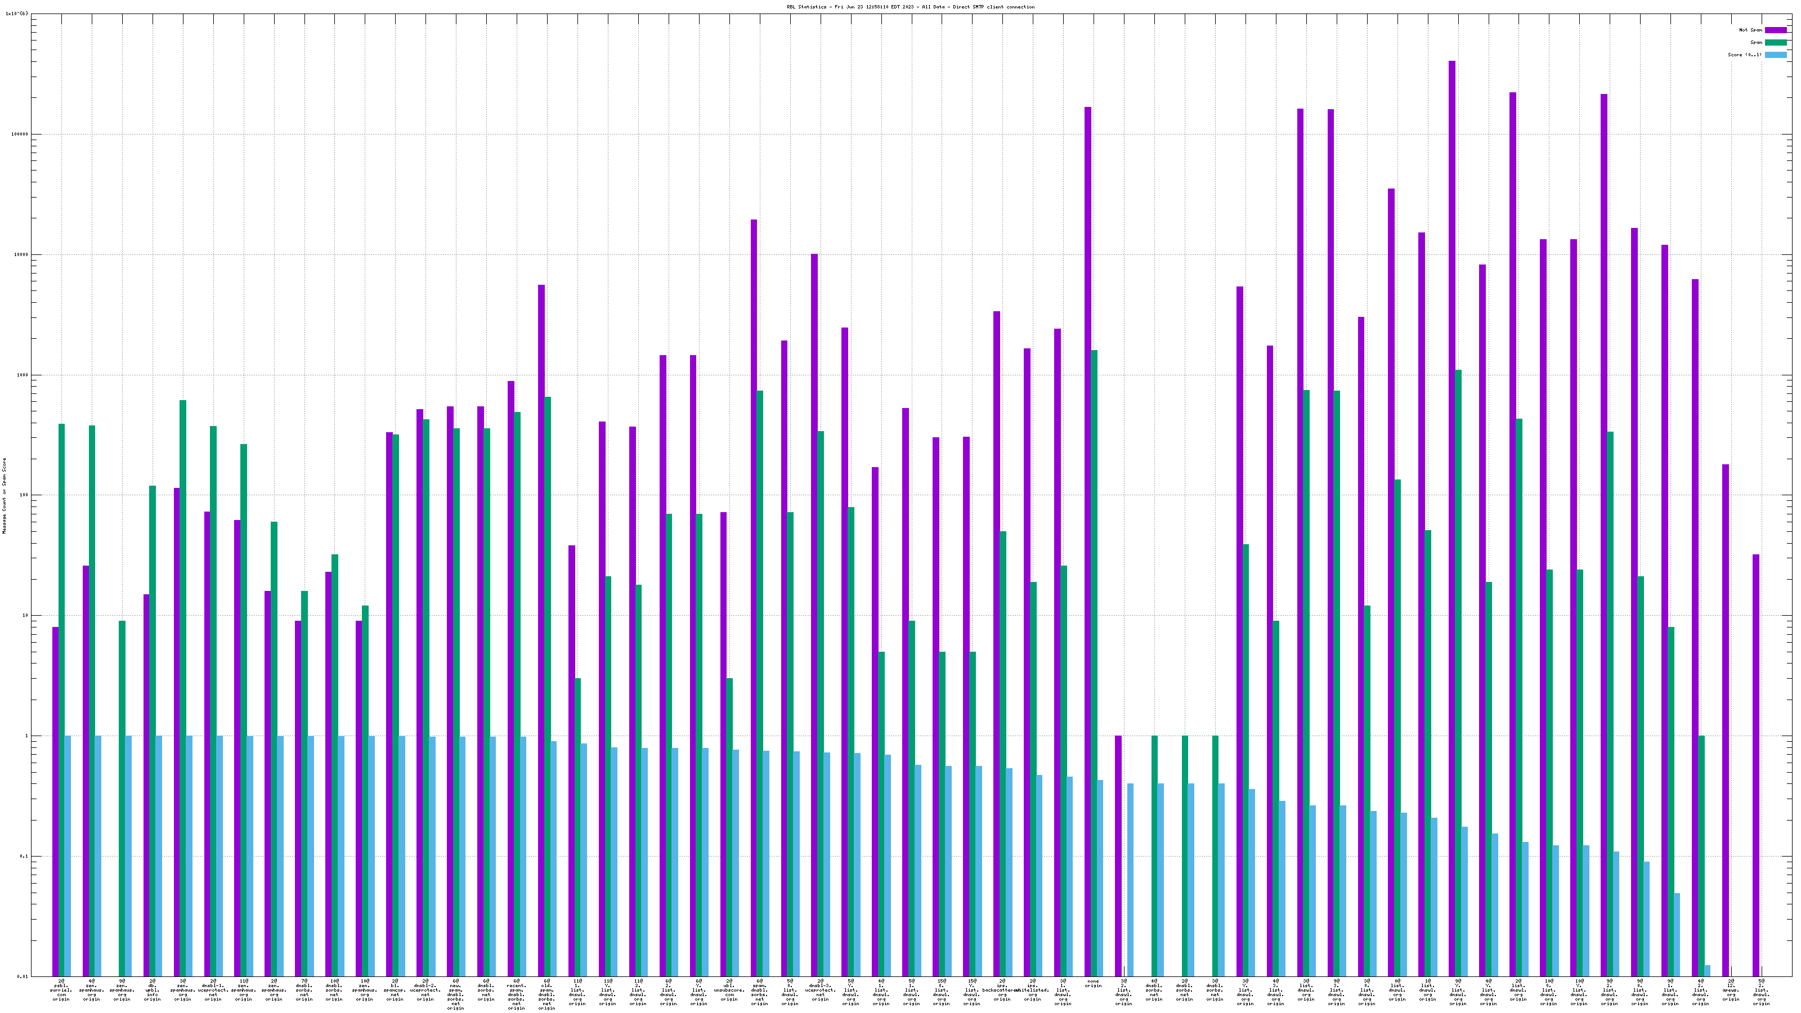Click the RBL Statistics chart title
This screenshot has width=1801, height=1013.
click(910, 7)
